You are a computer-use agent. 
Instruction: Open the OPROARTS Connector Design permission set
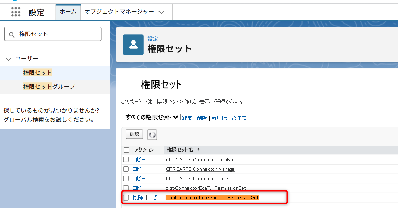199,160
